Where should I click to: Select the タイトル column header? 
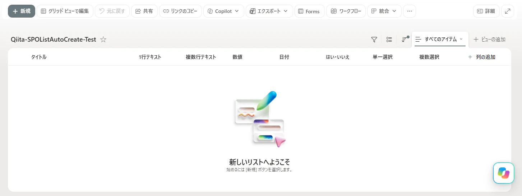tap(39, 57)
